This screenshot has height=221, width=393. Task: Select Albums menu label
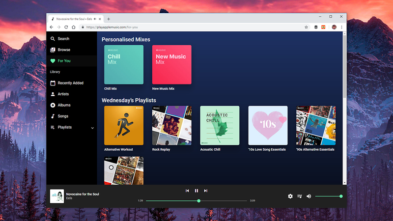coord(64,105)
